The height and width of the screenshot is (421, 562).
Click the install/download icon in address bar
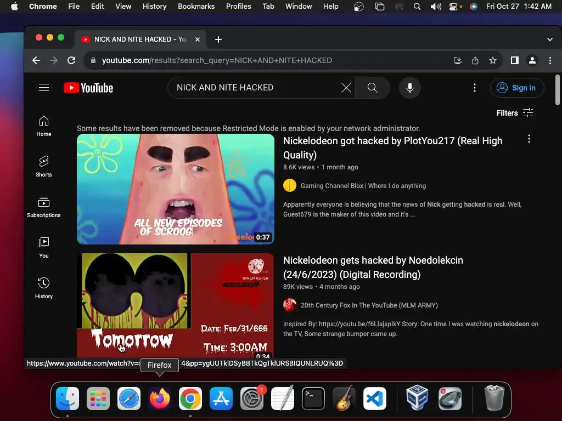457,60
